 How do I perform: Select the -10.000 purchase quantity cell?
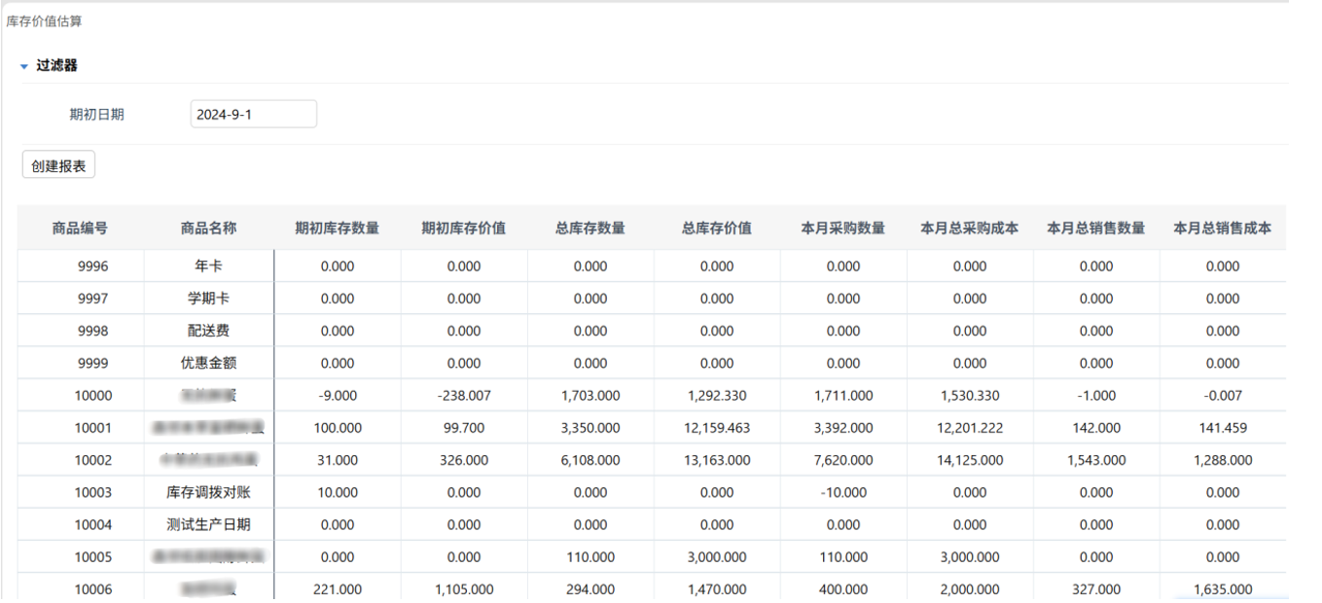(x=843, y=492)
